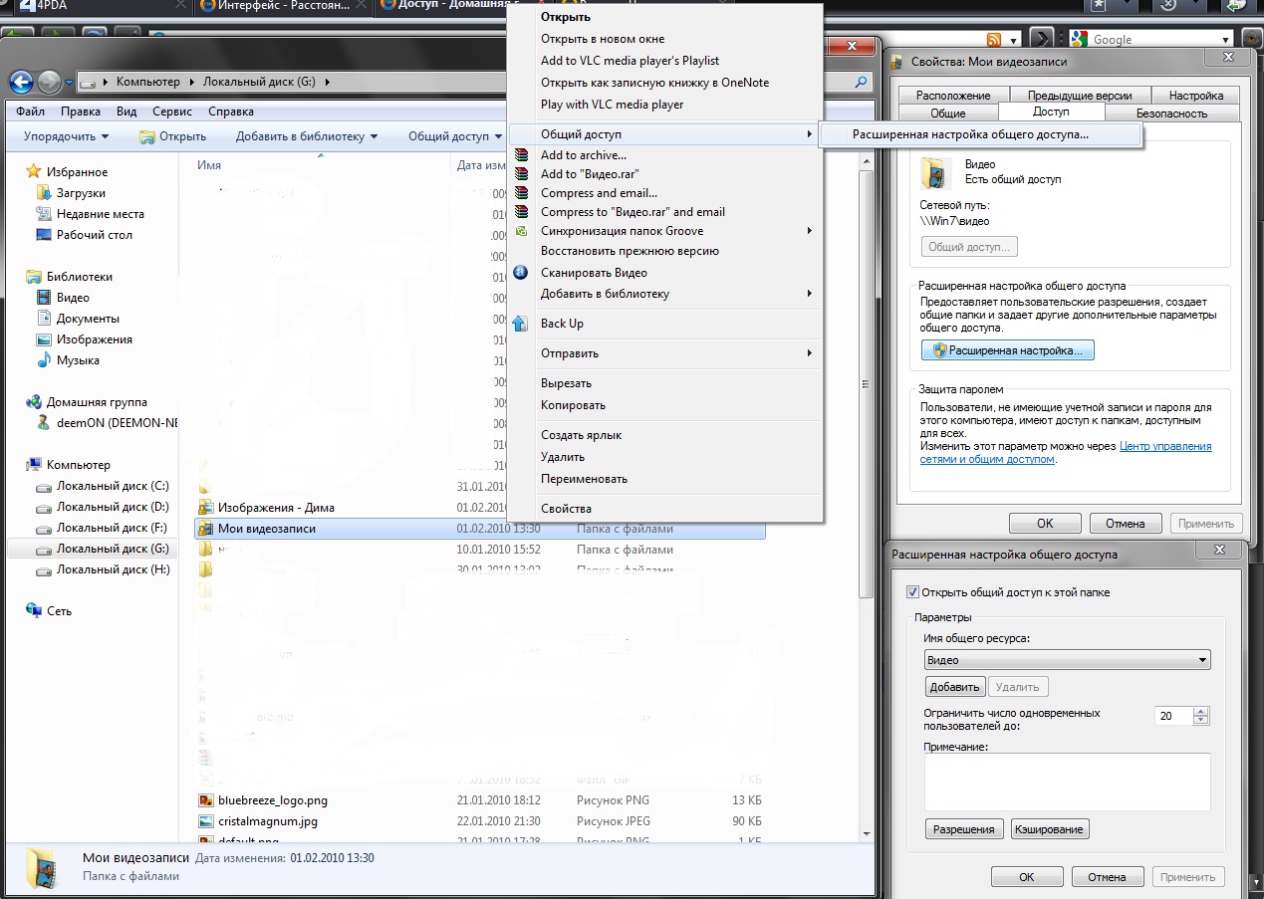Image resolution: width=1264 pixels, height=899 pixels.
Task: Open Локальный диск (D:)
Action: click(113, 507)
